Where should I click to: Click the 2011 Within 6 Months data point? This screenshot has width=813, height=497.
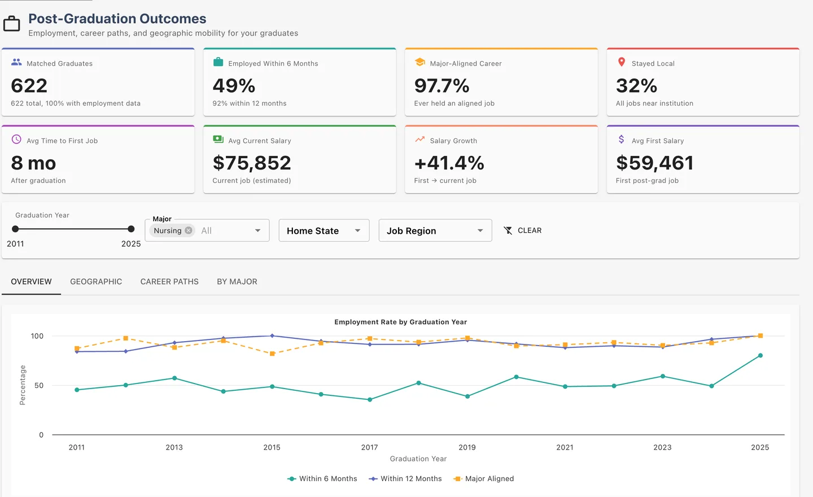click(x=77, y=390)
